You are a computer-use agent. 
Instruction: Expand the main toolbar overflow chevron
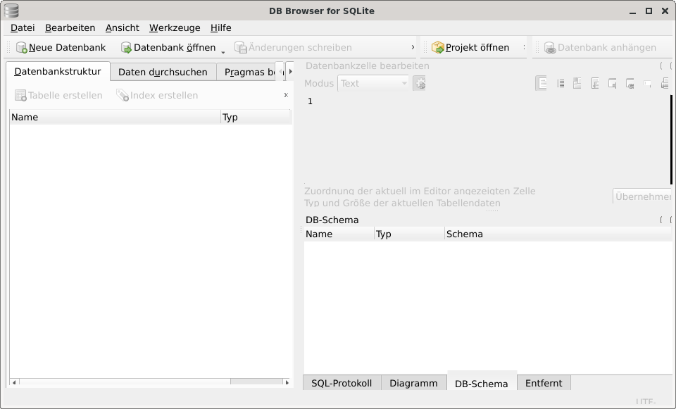point(413,47)
